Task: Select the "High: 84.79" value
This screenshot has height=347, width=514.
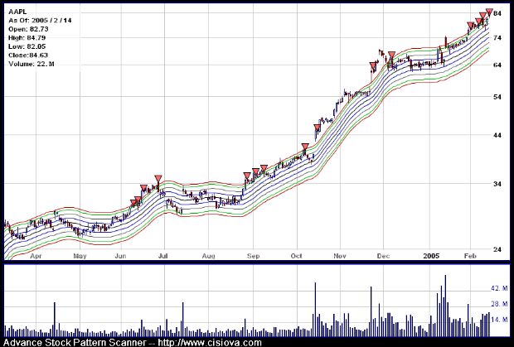Action: (x=27, y=37)
